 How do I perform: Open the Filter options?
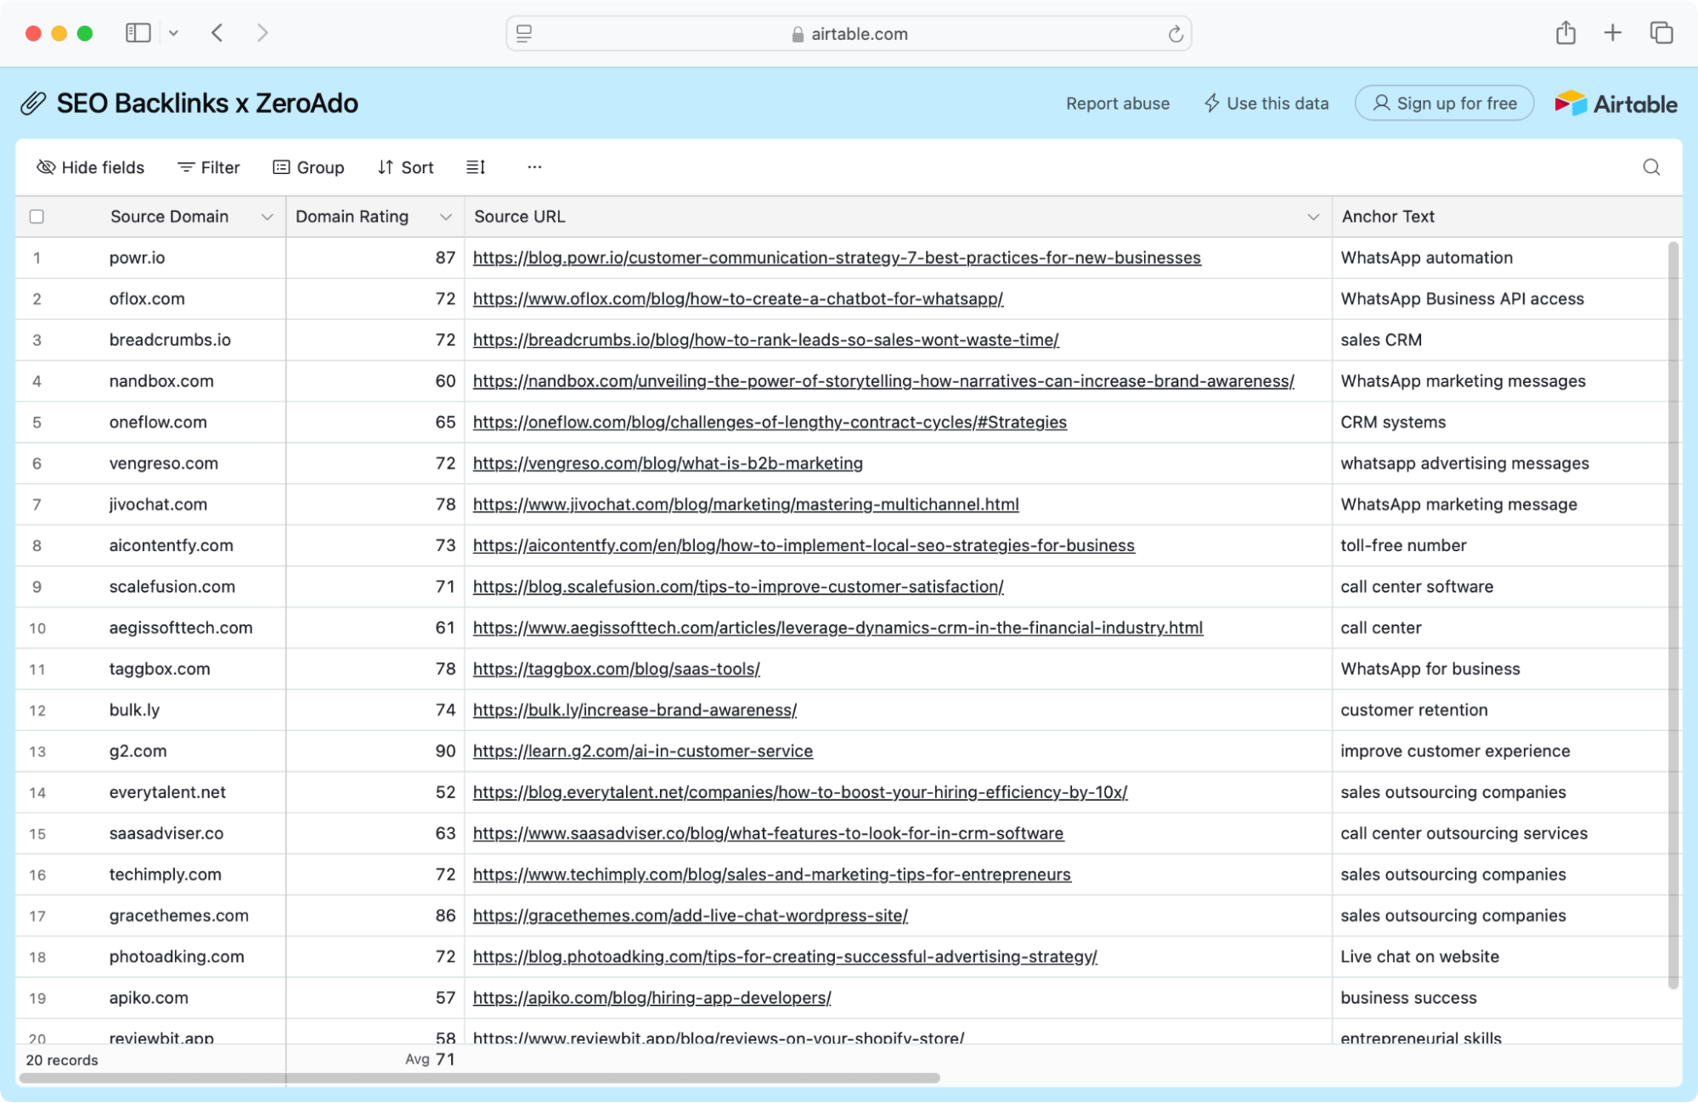coord(208,167)
